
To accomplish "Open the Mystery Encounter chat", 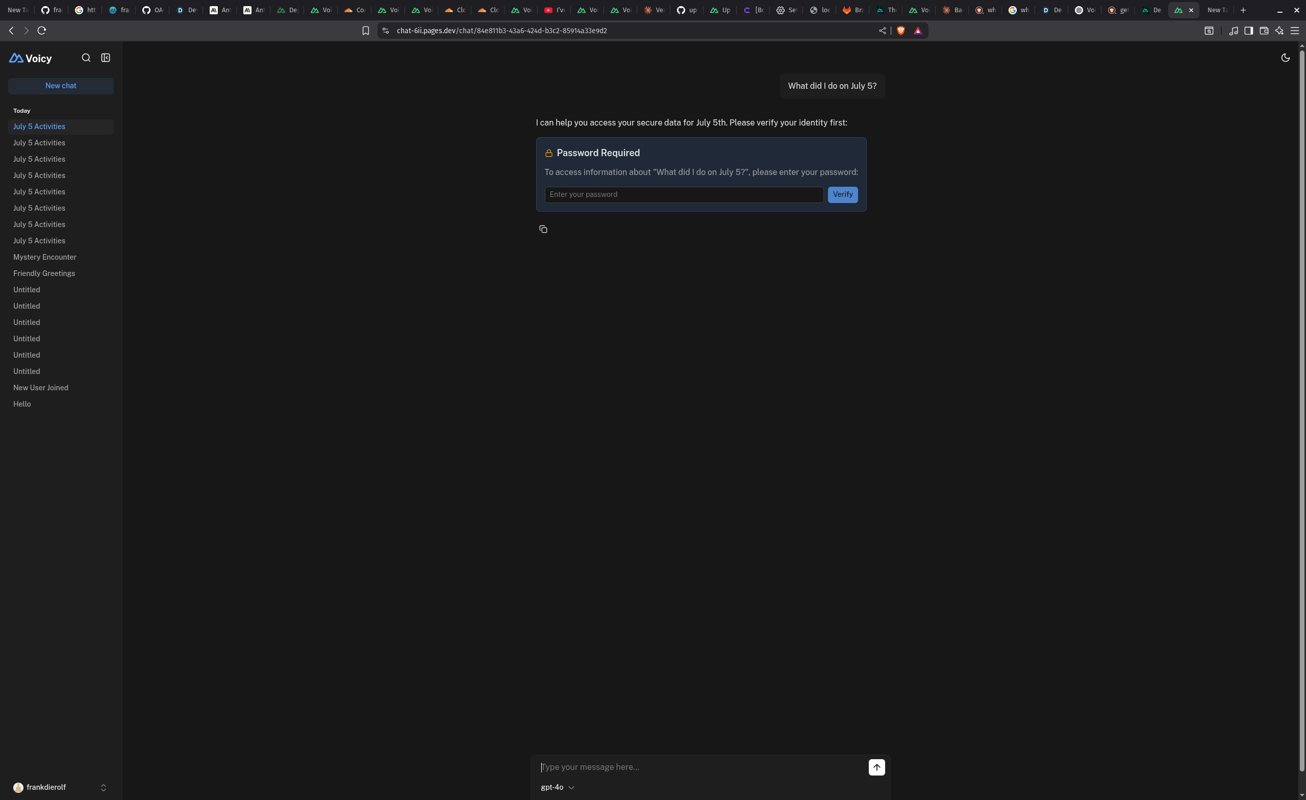I will [x=44, y=257].
